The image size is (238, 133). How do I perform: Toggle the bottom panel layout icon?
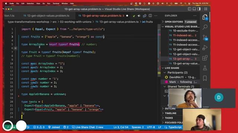click(x=194, y=9)
